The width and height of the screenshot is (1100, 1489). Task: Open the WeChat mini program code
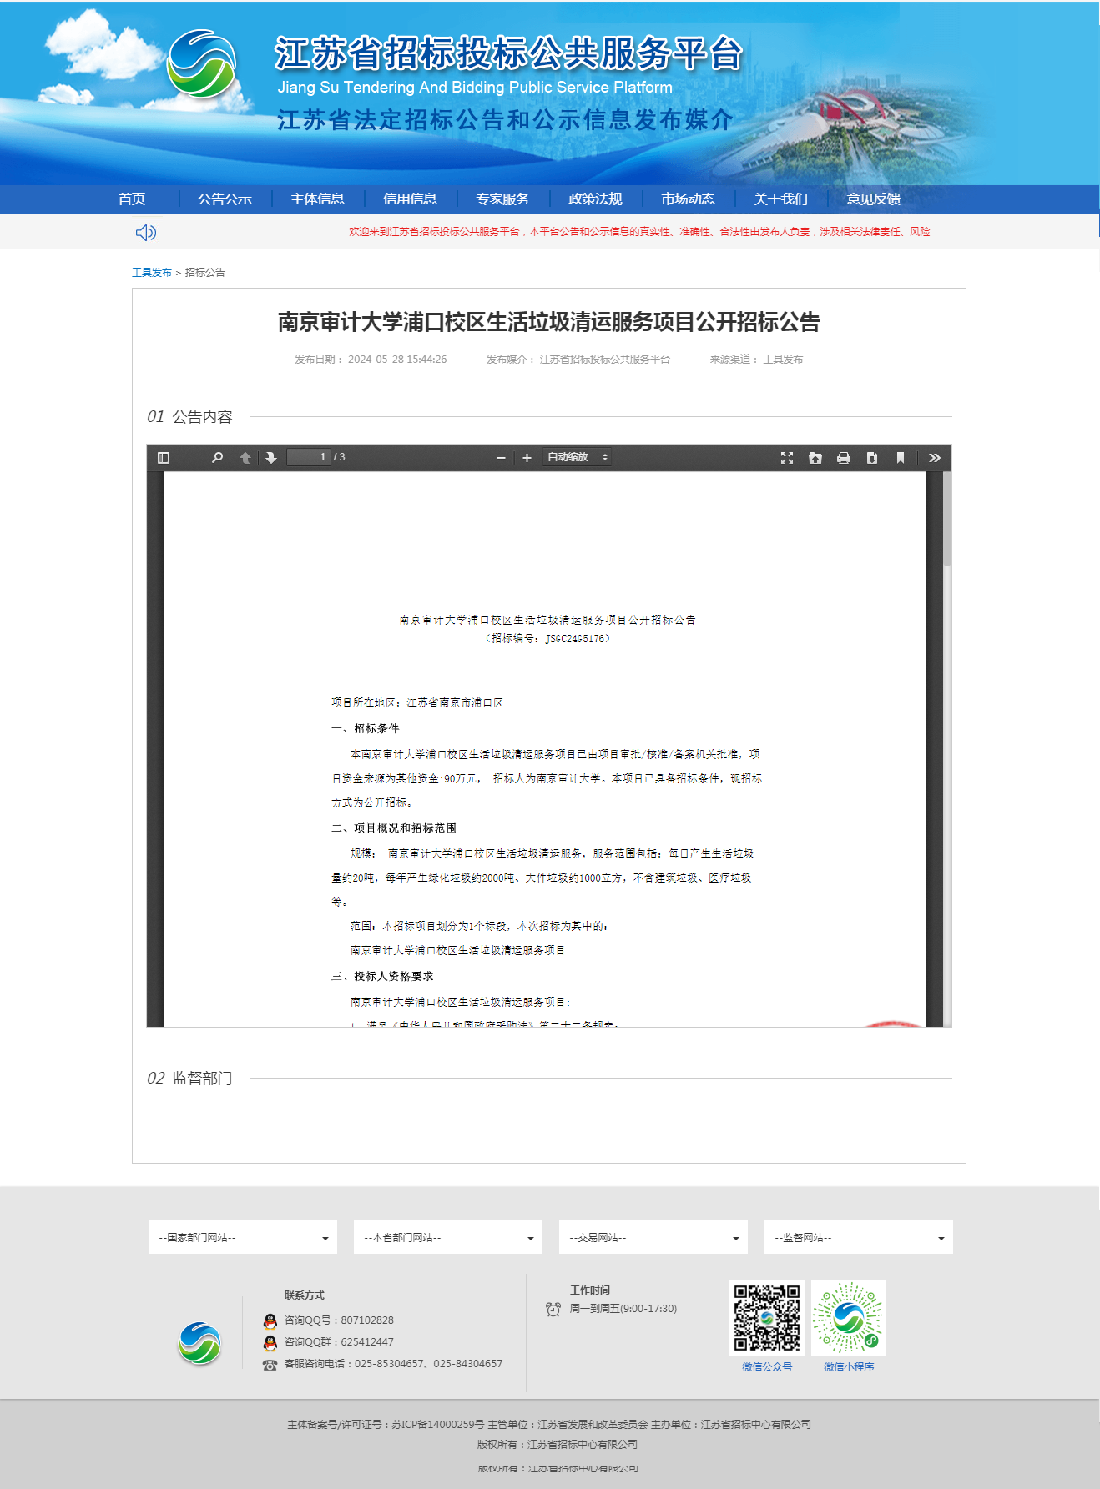click(x=849, y=1318)
